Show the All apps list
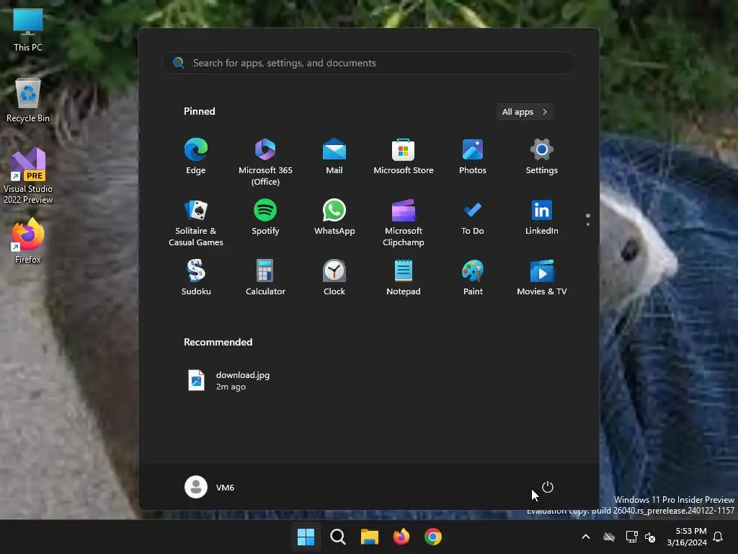The image size is (738, 554). (x=525, y=112)
